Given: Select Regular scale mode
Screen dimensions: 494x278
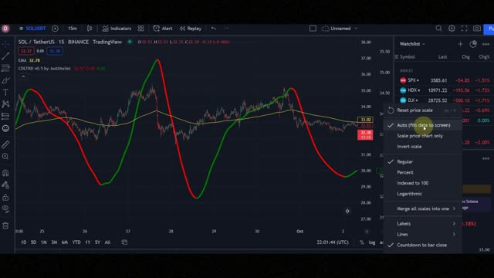Looking at the screenshot, I should pos(422,161).
